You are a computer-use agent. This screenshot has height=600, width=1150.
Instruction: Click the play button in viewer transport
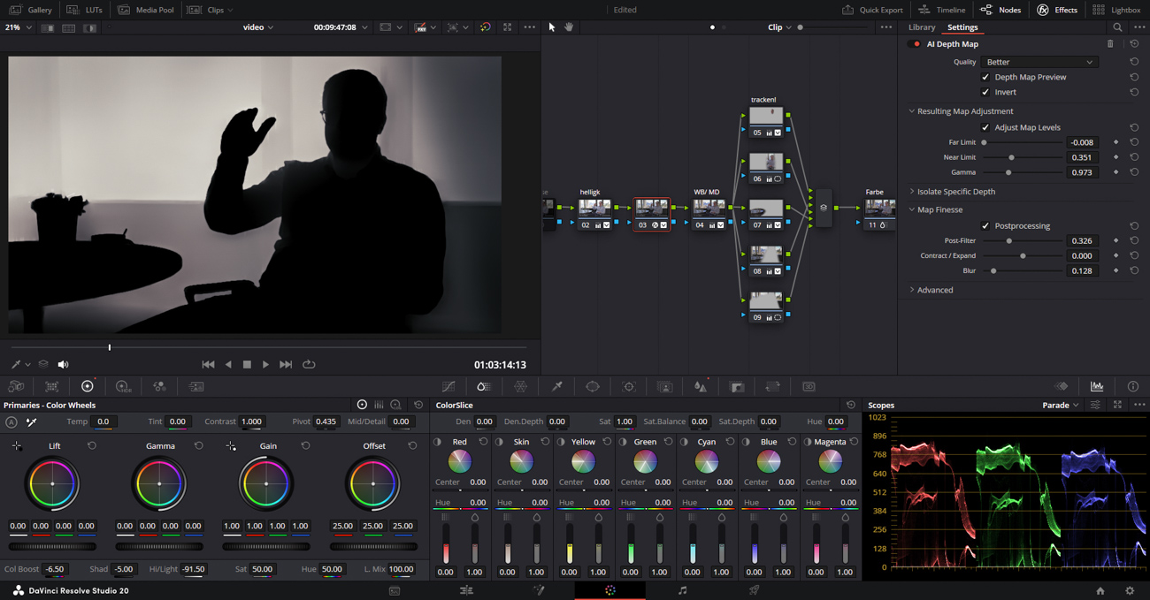(265, 364)
